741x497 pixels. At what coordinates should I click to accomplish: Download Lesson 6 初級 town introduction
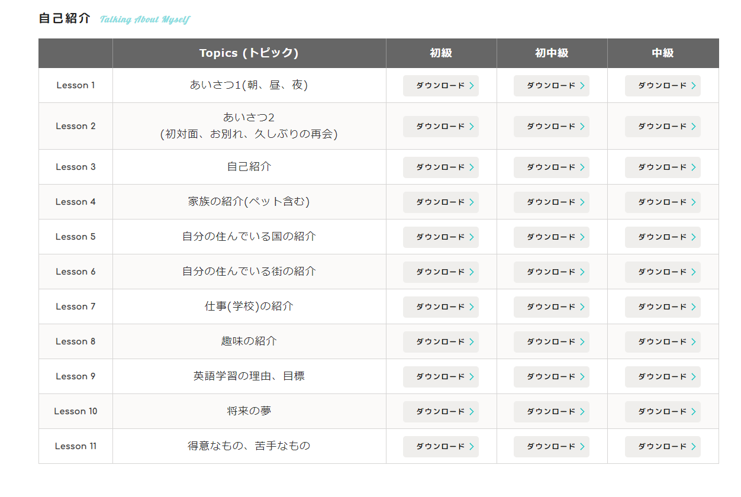440,272
